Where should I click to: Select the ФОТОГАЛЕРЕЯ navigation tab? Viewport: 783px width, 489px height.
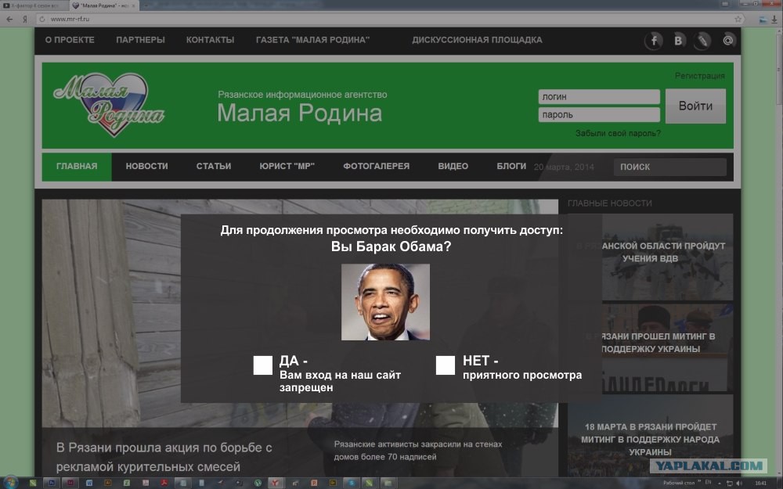[376, 167]
